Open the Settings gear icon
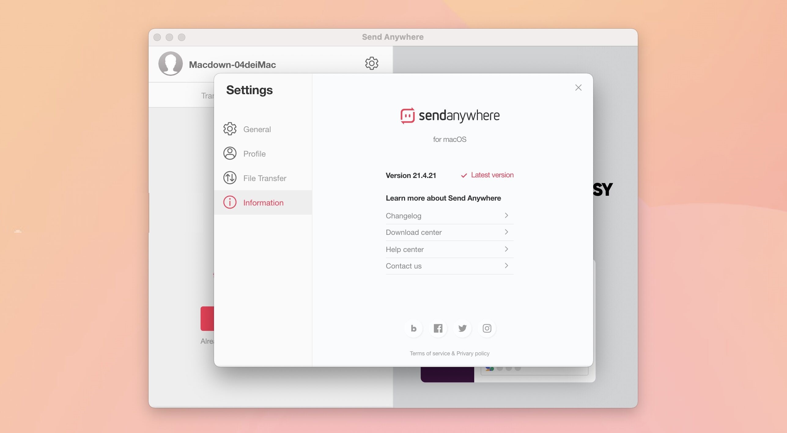This screenshot has width=787, height=433. tap(372, 64)
